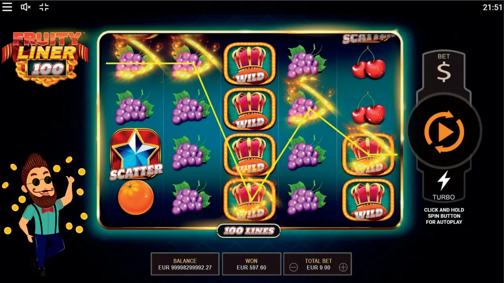
Task: Exit fullscreen mode
Action: coord(44,7)
